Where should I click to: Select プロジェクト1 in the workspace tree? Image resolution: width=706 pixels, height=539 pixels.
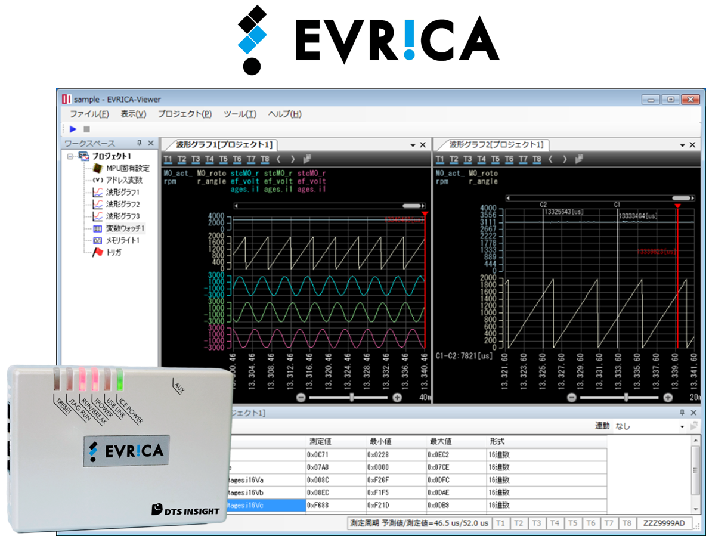tap(112, 156)
